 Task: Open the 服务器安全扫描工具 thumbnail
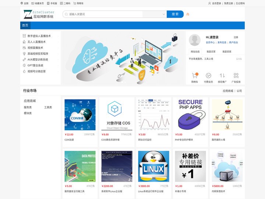click(x=80, y=166)
